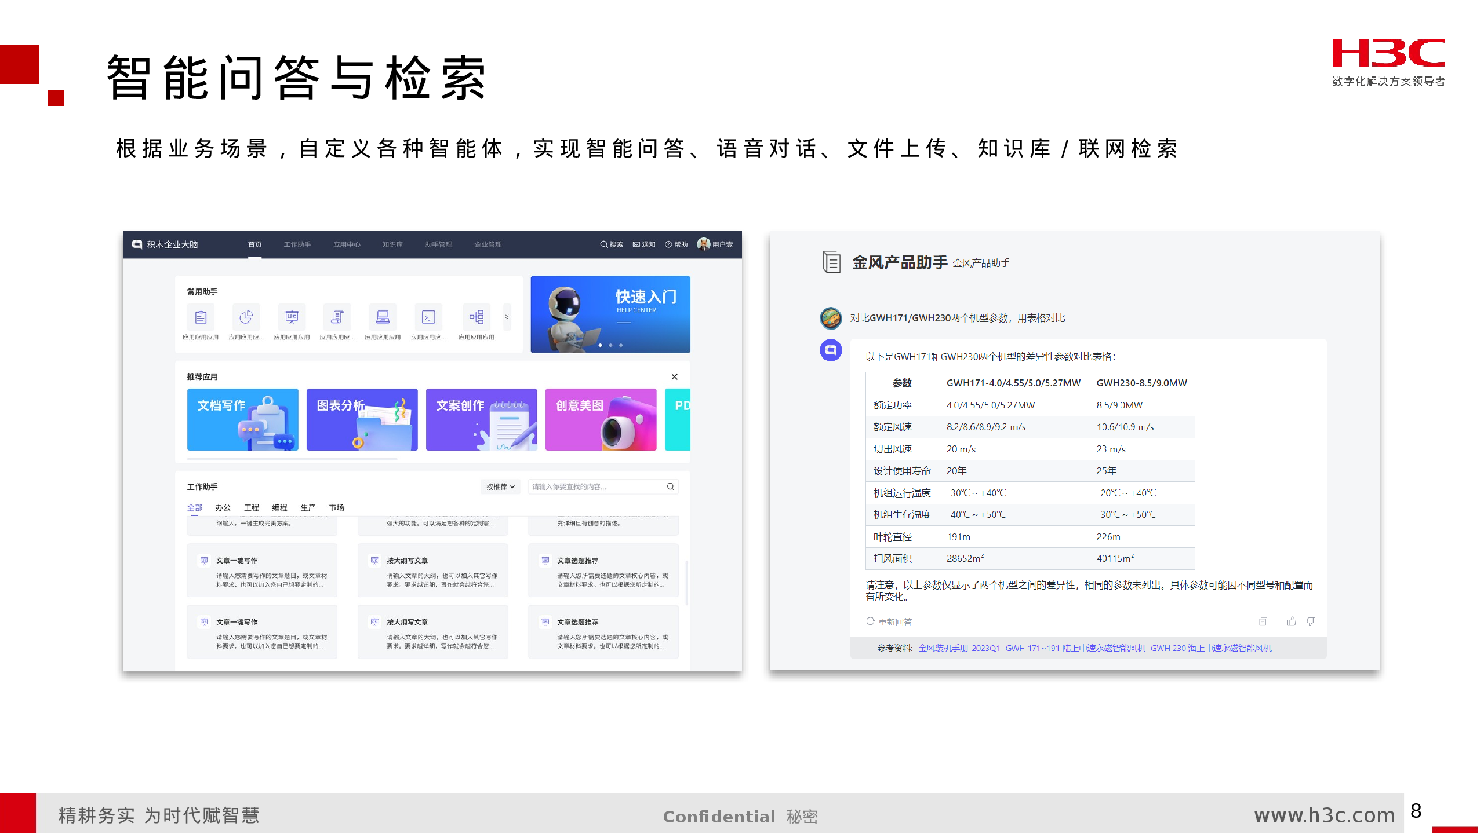Screen dimensions: 1484x834
Task: Click the laptop assistant icon
Action: pyautogui.click(x=383, y=317)
